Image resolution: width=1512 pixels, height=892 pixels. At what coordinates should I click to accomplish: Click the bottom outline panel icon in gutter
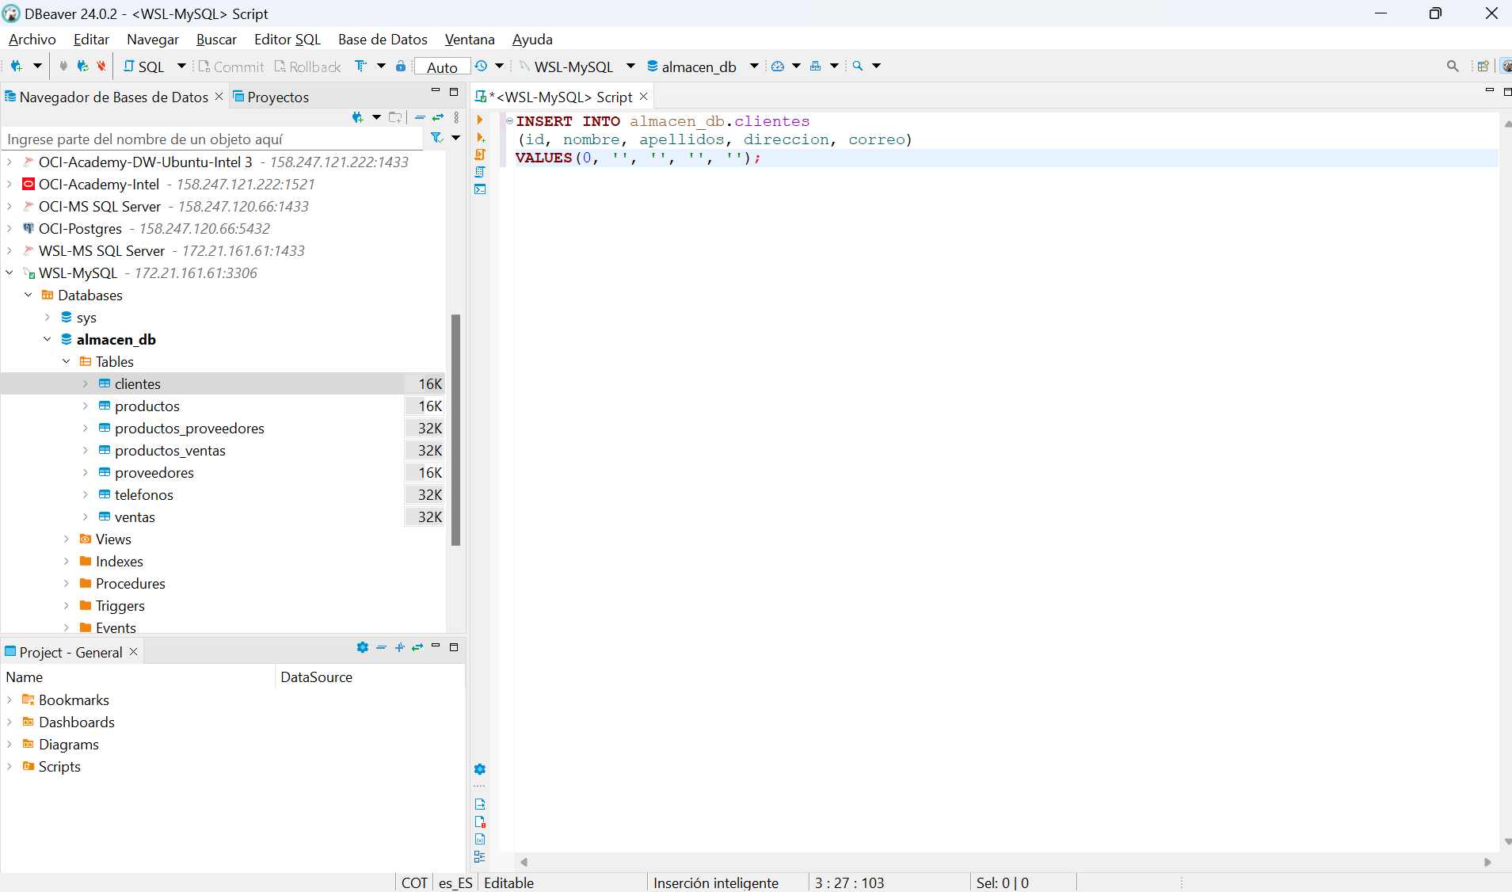pos(480,856)
